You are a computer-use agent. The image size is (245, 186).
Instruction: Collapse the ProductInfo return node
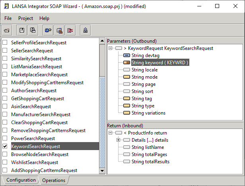tap(111, 133)
